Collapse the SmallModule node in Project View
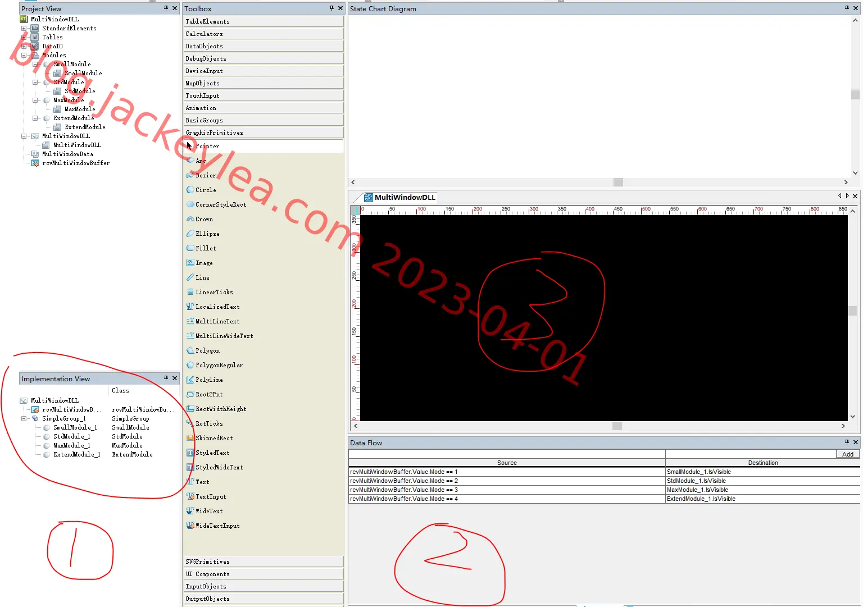The height and width of the screenshot is (607, 863). [x=35, y=64]
